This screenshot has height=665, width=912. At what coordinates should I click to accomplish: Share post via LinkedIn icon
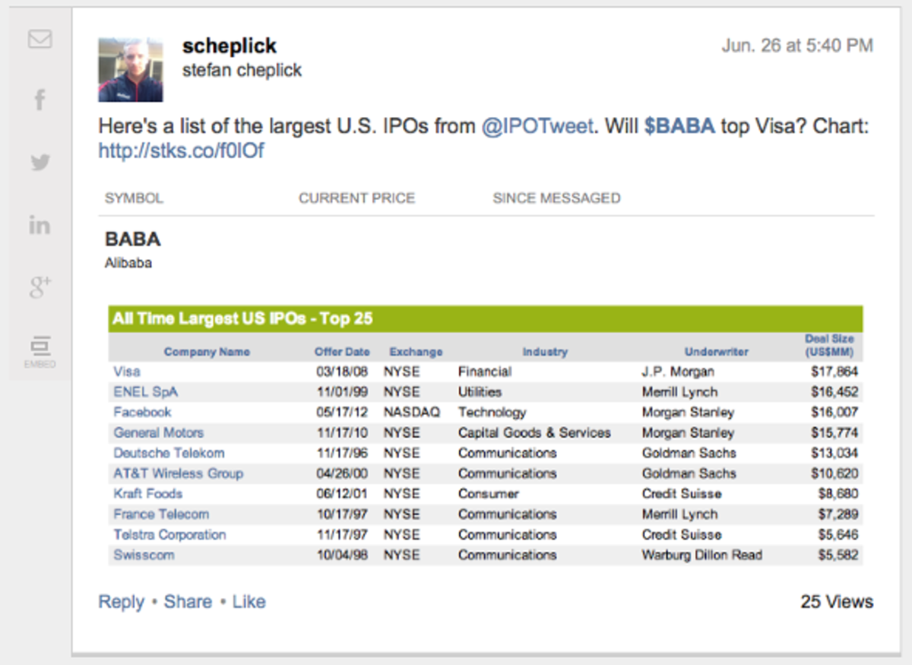click(40, 225)
